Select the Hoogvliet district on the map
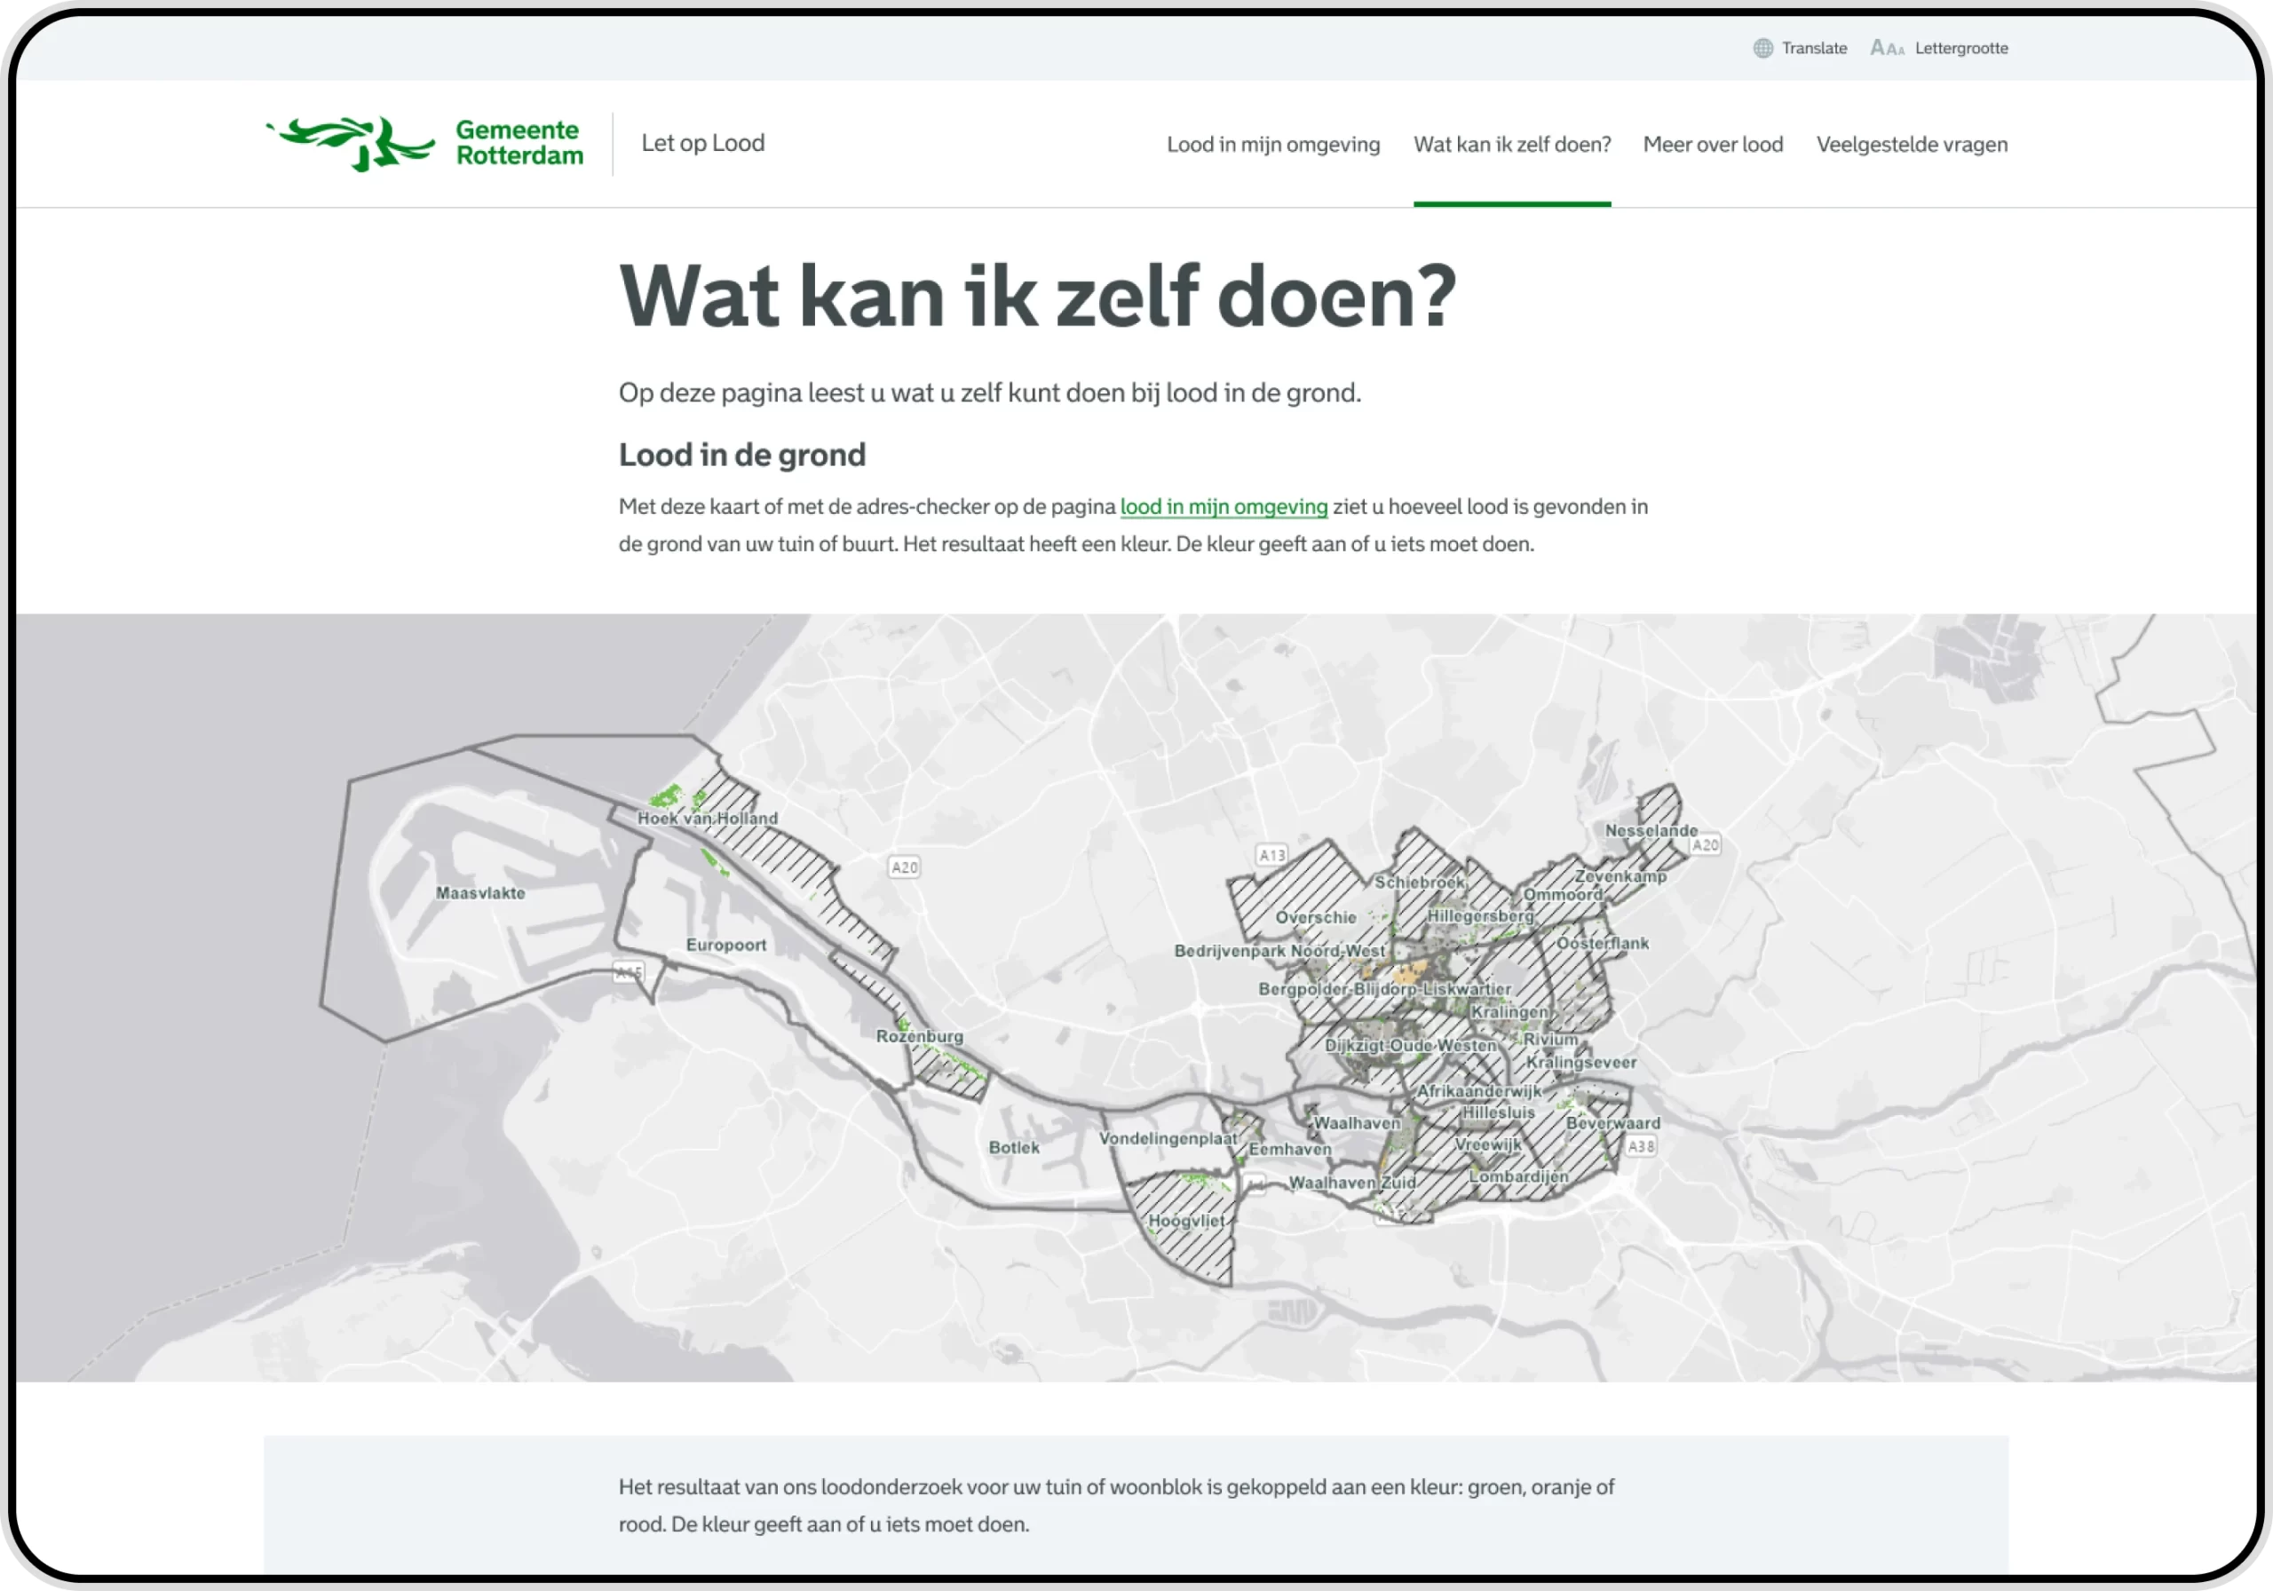This screenshot has height=1591, width=2273. (1186, 1220)
